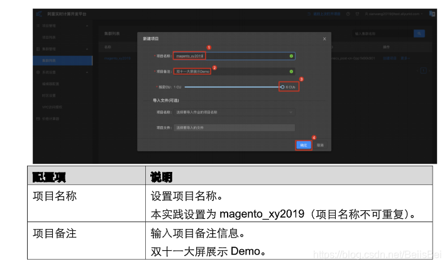Open 项目列表 in the sidebar
The image size is (447, 266).
pos(49,37)
